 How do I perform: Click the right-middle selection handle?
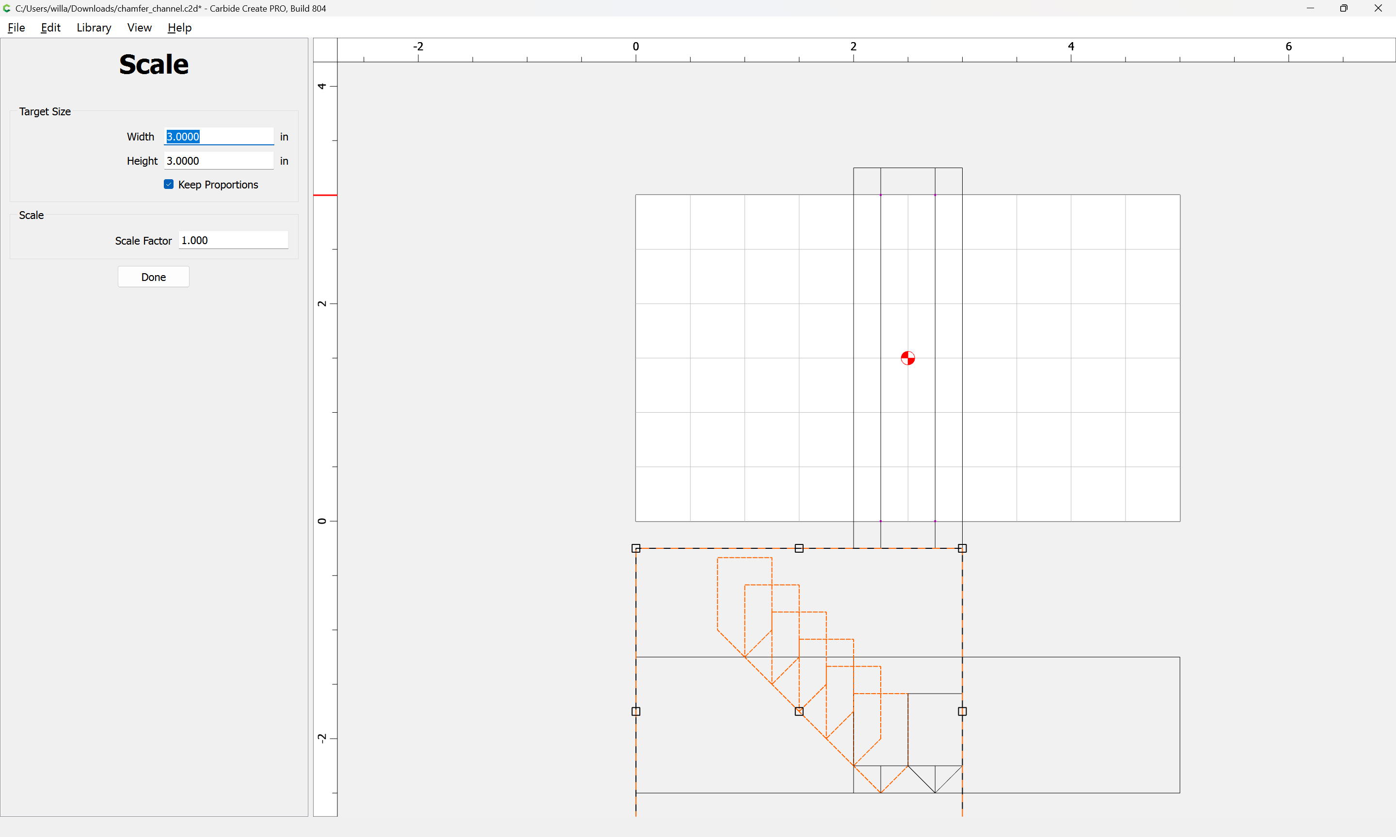tap(962, 711)
